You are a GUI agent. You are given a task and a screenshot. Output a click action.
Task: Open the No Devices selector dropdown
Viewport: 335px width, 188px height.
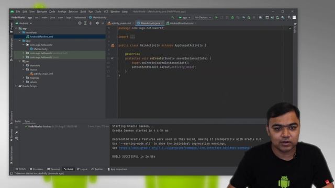tap(203, 17)
